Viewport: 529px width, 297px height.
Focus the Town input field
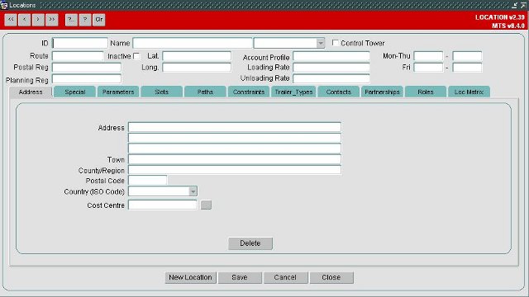pyautogui.click(x=235, y=159)
